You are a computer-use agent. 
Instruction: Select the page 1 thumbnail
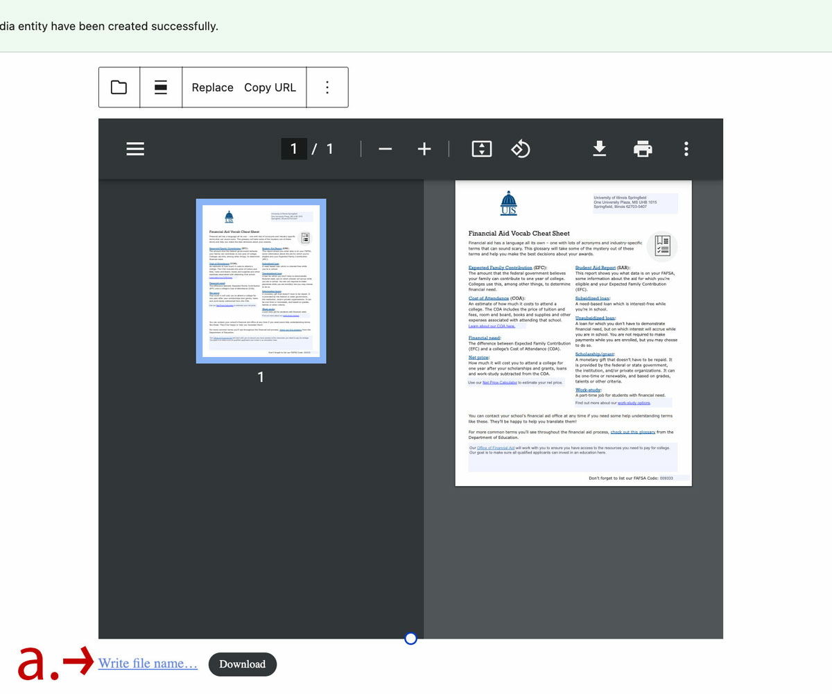click(261, 281)
